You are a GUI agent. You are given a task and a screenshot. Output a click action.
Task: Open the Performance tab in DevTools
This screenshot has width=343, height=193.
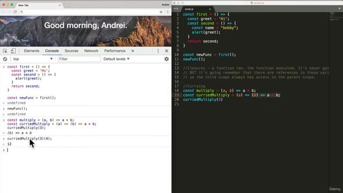coord(115,51)
